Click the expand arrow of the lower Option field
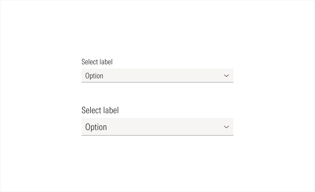 coord(226,127)
